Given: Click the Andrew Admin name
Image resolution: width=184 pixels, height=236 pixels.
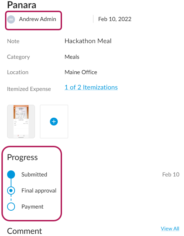Looking at the screenshot, I should [x=37, y=19].
